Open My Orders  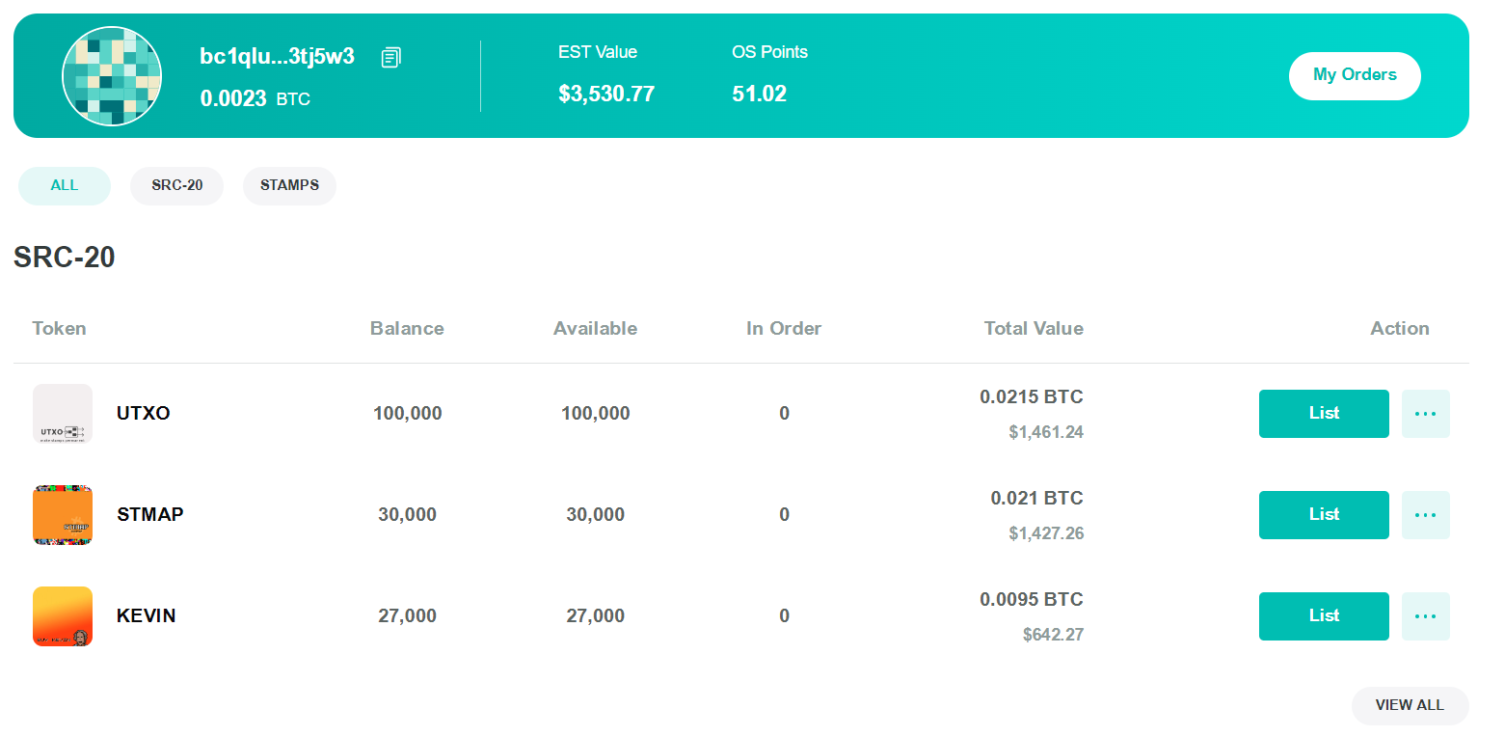coord(1355,75)
